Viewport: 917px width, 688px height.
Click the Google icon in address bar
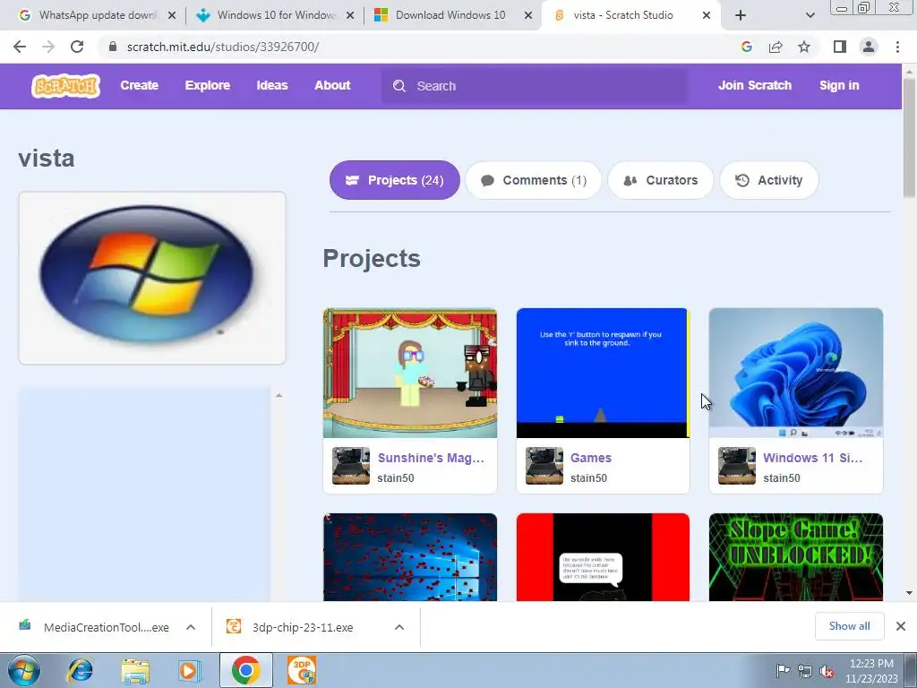click(x=746, y=47)
